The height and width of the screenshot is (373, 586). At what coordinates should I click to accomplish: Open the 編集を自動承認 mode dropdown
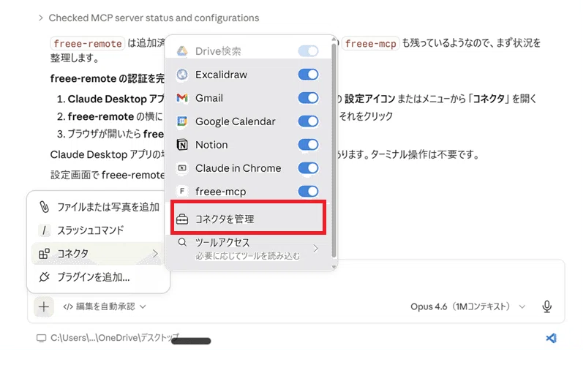click(105, 307)
